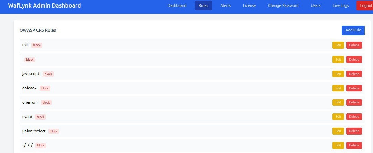
Task: Click the OWASP CRS Rules heading
Action: (x=37, y=30)
